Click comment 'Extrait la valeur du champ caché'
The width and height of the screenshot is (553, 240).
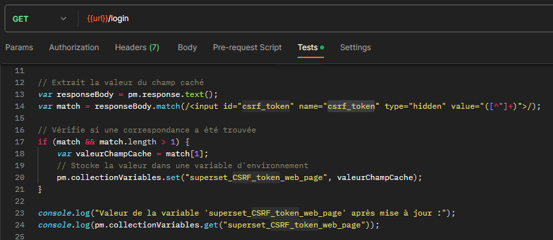121,83
